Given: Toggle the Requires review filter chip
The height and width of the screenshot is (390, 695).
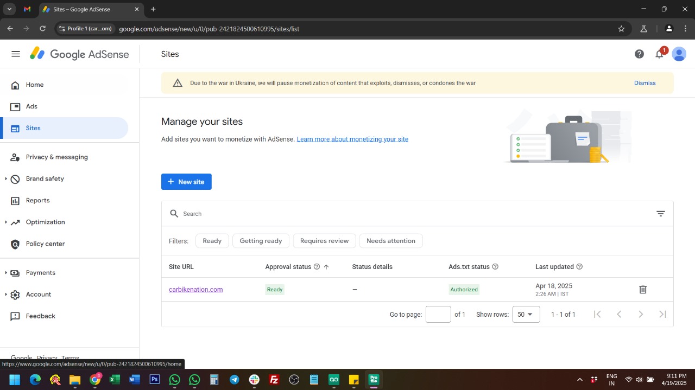Looking at the screenshot, I should coord(325,241).
